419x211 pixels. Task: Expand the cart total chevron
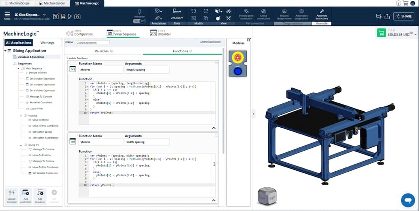[x=415, y=34]
